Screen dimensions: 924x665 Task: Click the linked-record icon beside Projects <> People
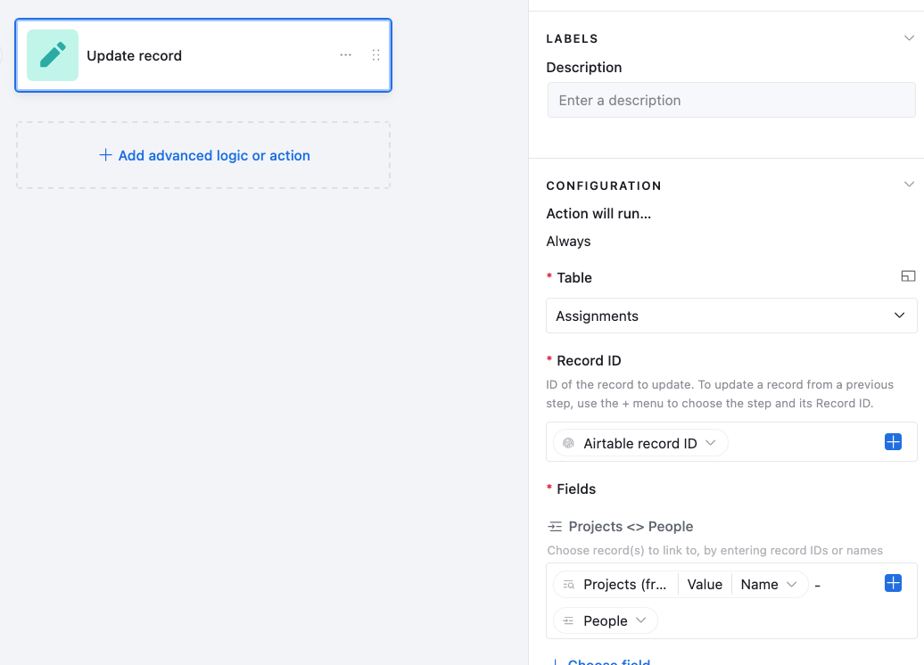555,527
